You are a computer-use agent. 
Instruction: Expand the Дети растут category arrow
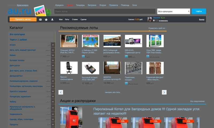[x=53, y=66]
